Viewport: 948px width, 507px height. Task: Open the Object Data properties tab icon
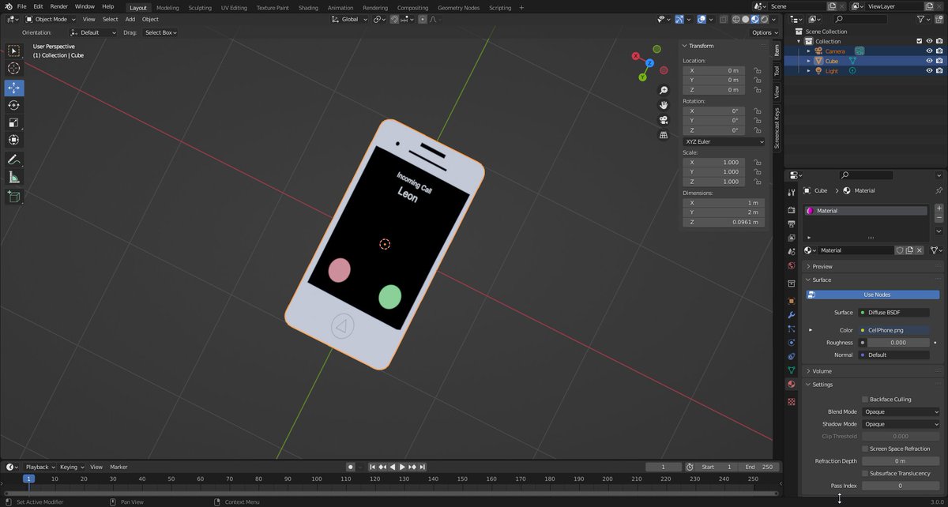792,370
